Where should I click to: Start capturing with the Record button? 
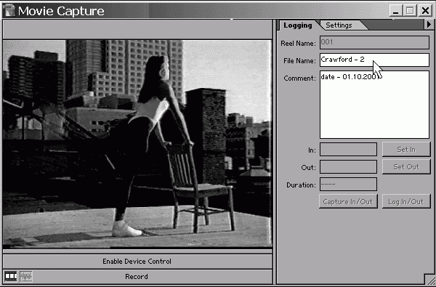pyautogui.click(x=137, y=277)
